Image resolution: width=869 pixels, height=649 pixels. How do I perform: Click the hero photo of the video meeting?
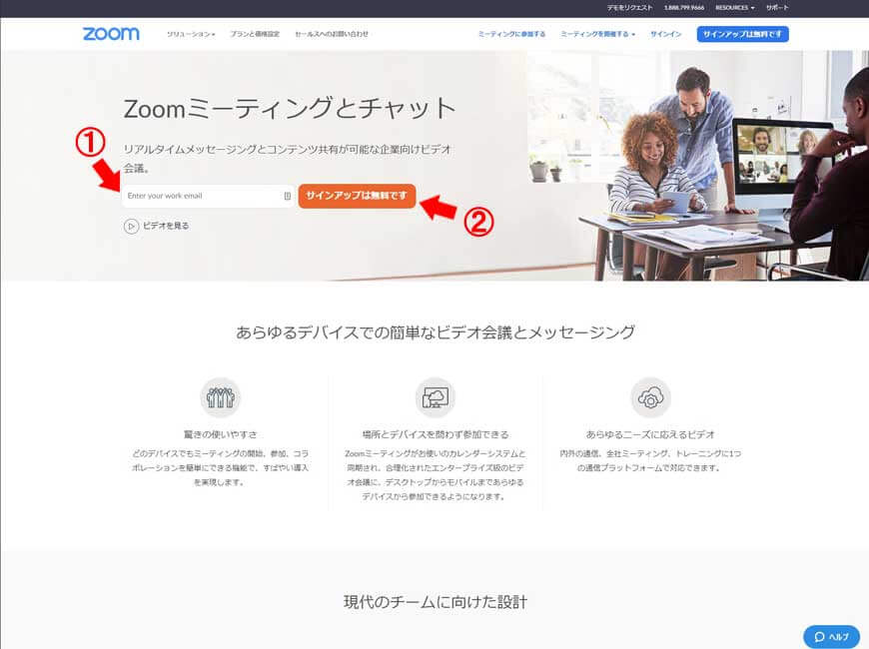click(x=698, y=166)
